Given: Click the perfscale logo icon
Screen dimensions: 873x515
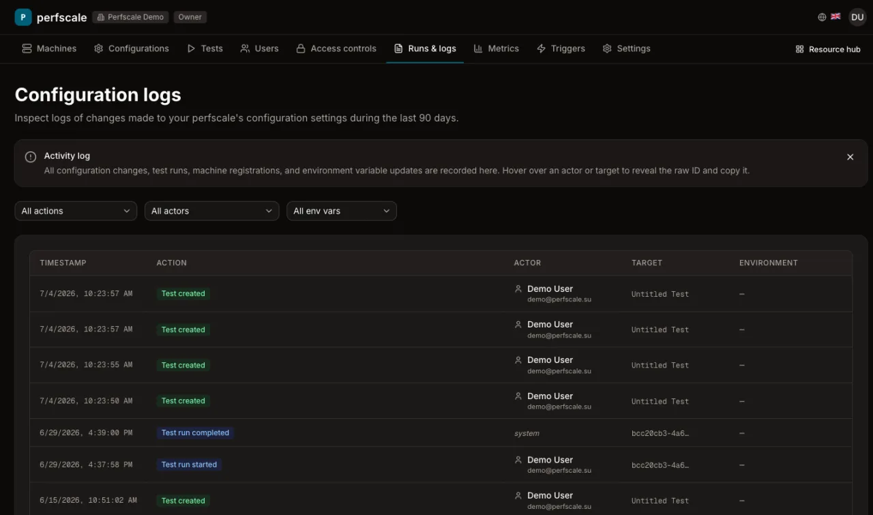Looking at the screenshot, I should click(x=23, y=17).
